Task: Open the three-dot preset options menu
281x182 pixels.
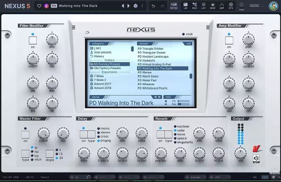Action: [142, 6]
